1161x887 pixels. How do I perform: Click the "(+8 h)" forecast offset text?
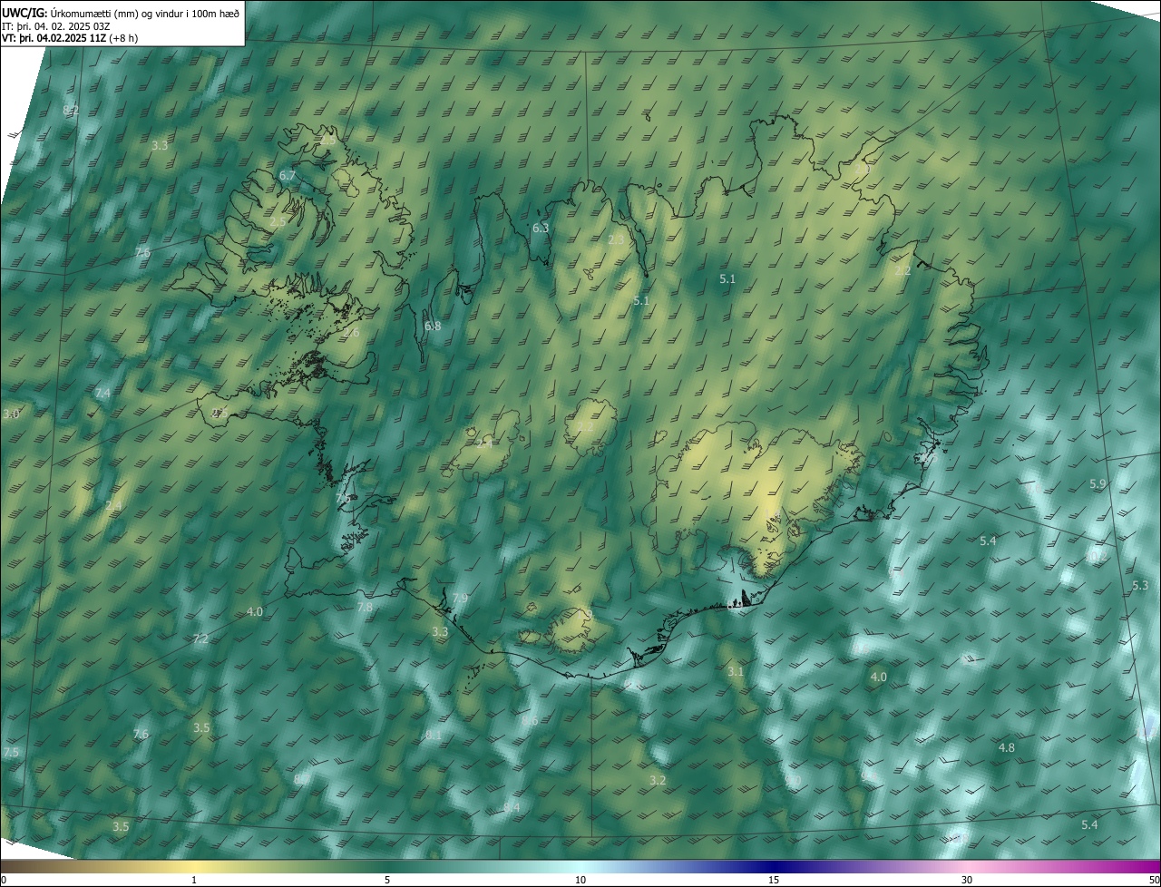(x=123, y=38)
